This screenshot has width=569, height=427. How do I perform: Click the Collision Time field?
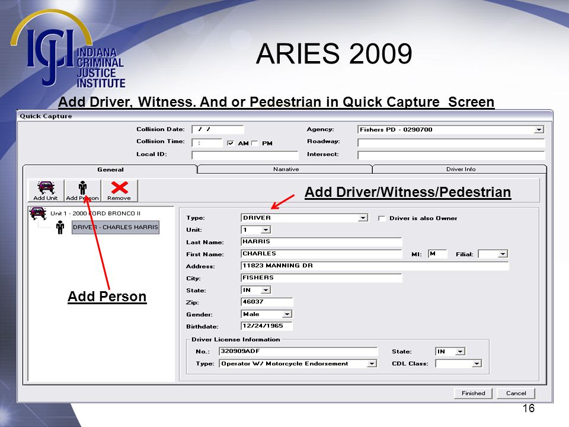pos(207,143)
